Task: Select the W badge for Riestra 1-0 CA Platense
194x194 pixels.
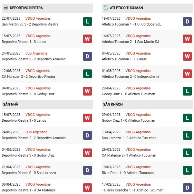Action: [87, 187]
